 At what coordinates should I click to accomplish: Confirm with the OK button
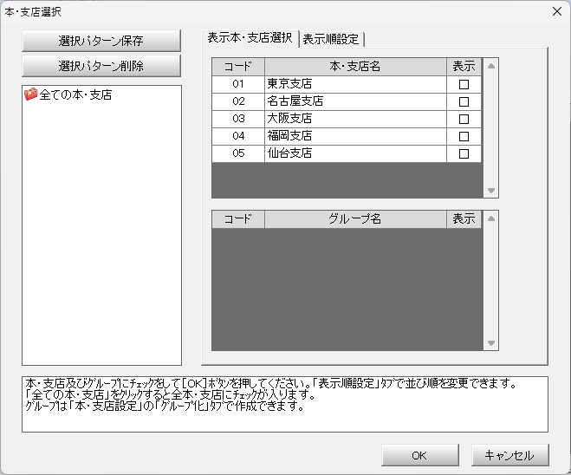point(420,455)
